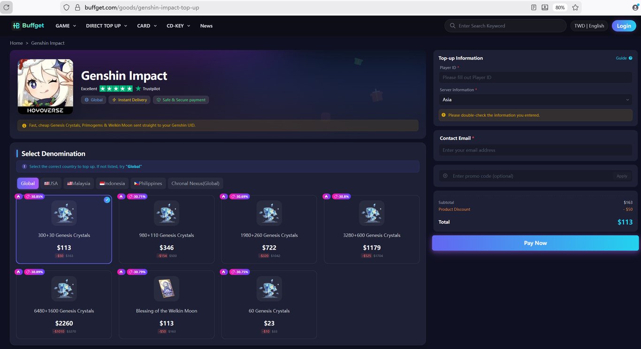The image size is (641, 349).
Task: Click the question mark icon beside Guide
Action: (x=630, y=58)
